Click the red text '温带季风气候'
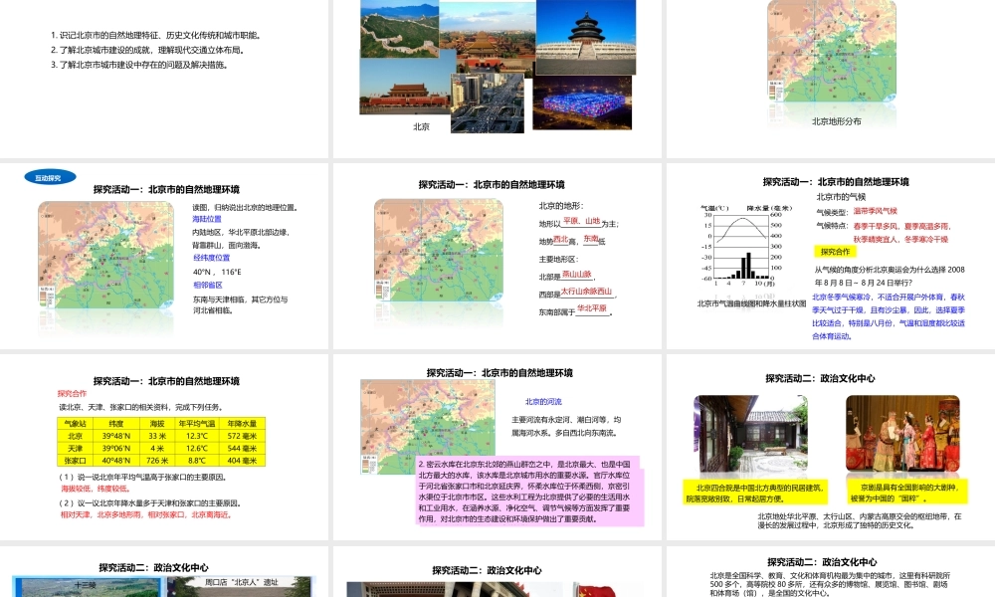The width and height of the screenshot is (995, 597). pyautogui.click(x=875, y=211)
